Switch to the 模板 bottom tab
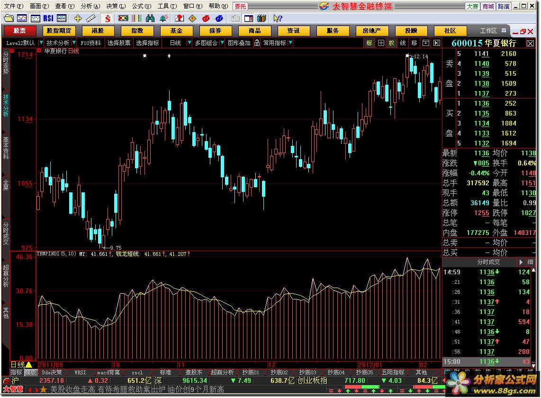This screenshot has height=398, width=541. (x=30, y=372)
